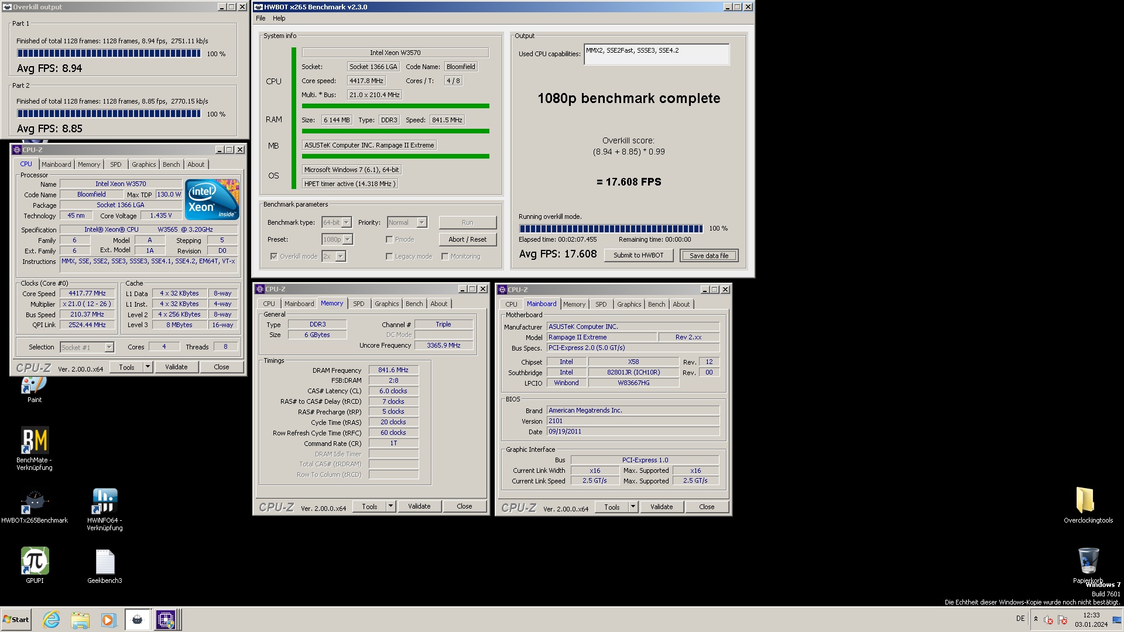The image size is (1124, 632).
Task: Open Windows Media Player from taskbar
Action: 108,619
